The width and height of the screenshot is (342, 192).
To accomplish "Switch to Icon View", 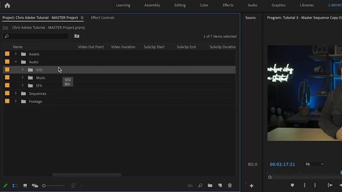I will [x=25, y=186].
